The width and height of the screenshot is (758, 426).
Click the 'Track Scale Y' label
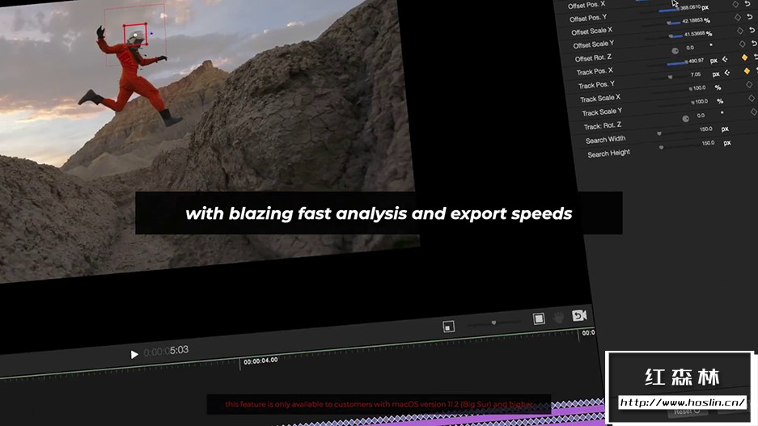pyautogui.click(x=603, y=112)
